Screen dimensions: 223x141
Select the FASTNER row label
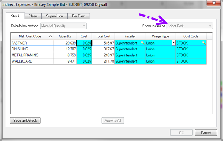32,43
